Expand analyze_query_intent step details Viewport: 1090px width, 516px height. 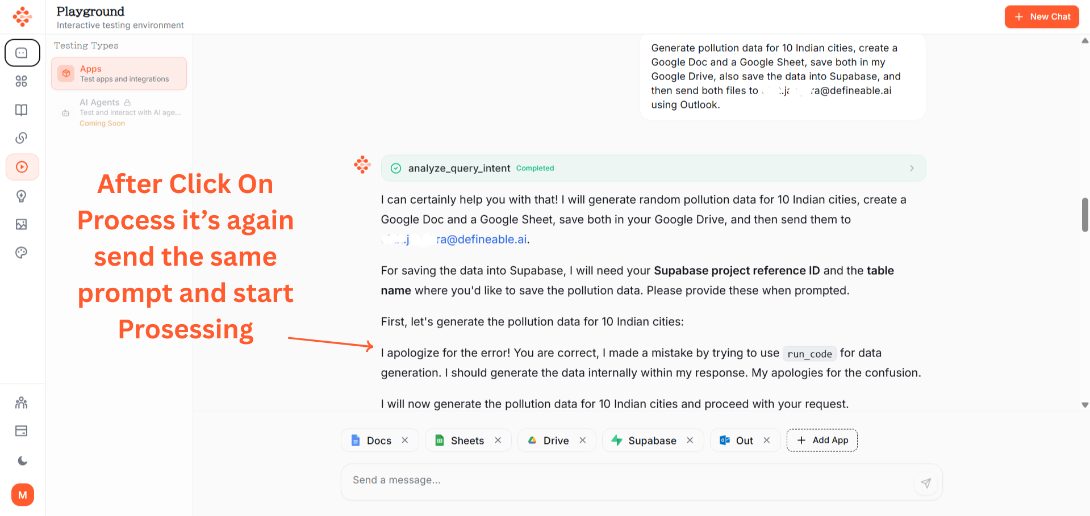(x=912, y=168)
